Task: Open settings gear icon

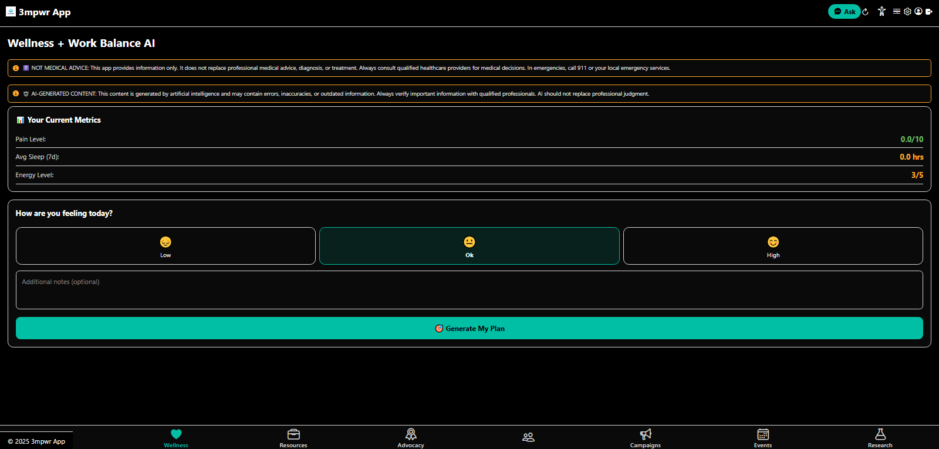Action: 907,11
